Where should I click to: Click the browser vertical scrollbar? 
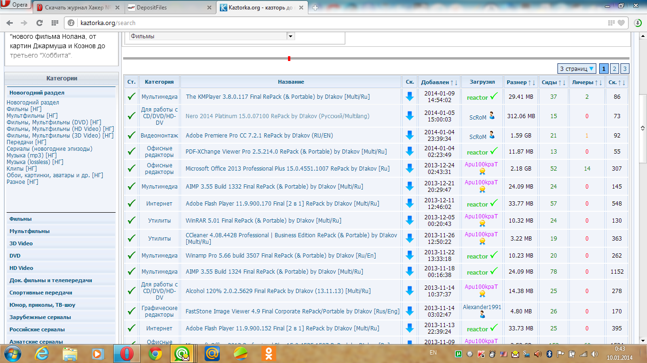click(x=643, y=128)
